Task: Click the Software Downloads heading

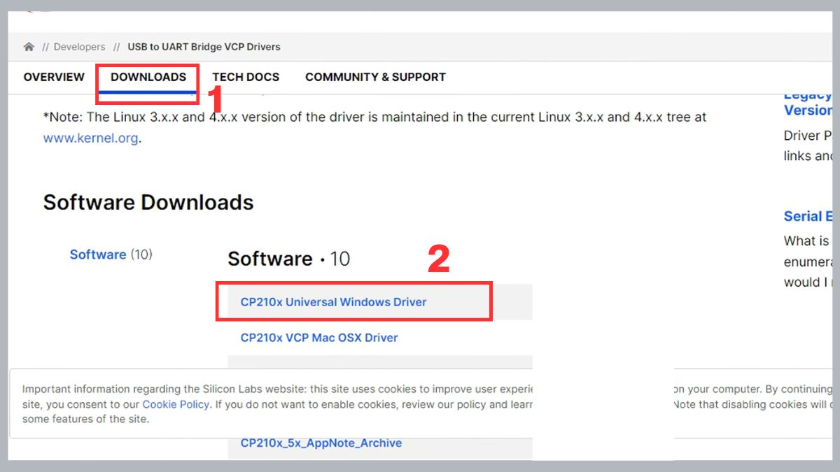Action: pyautogui.click(x=148, y=202)
